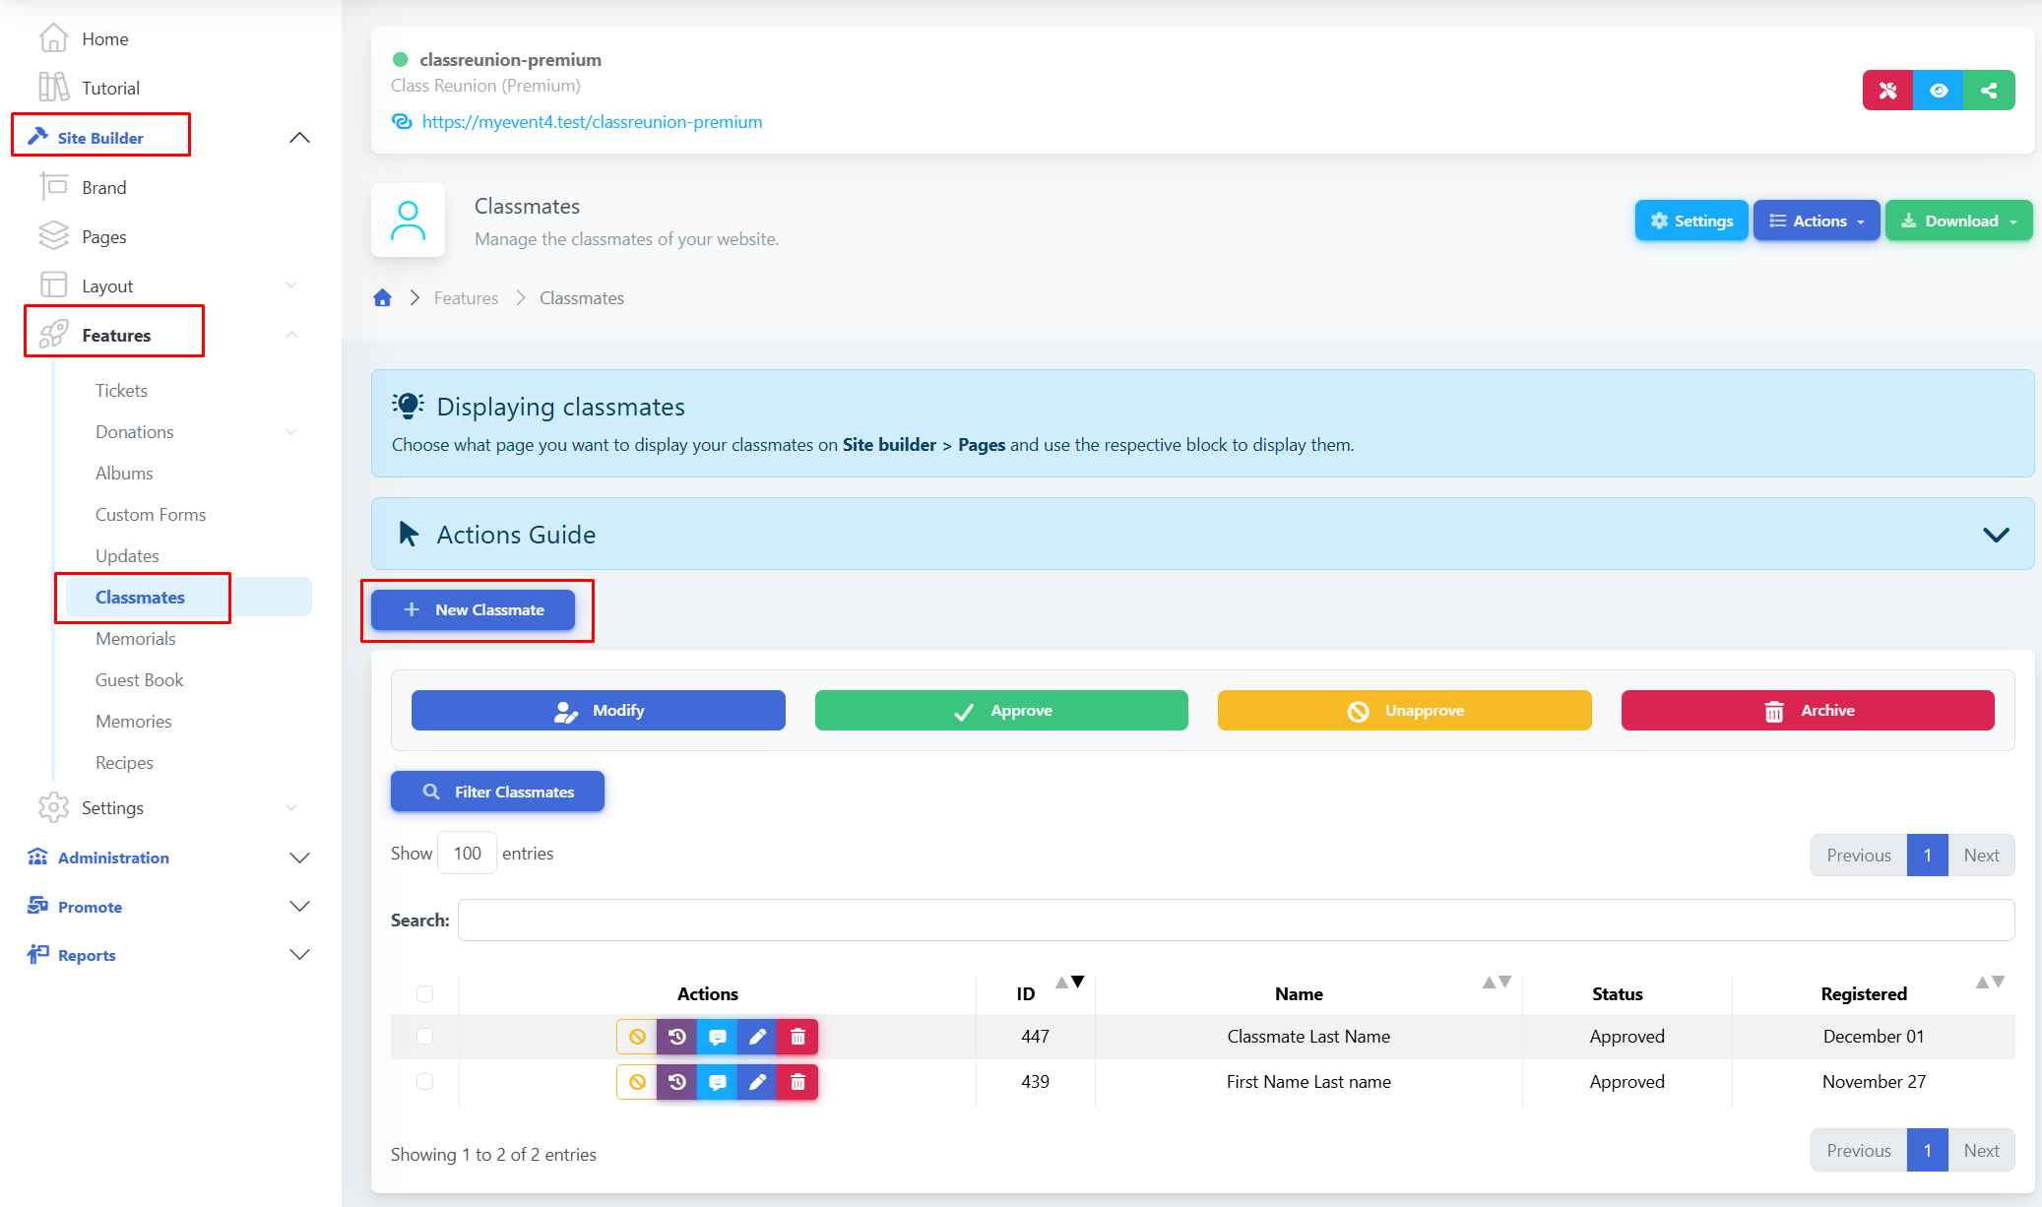2042x1207 pixels.
Task: Click pencil edit icon for classmate 447
Action: click(757, 1037)
